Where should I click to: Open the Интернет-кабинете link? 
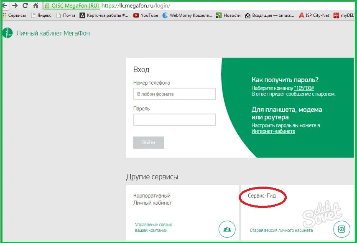(x=273, y=131)
